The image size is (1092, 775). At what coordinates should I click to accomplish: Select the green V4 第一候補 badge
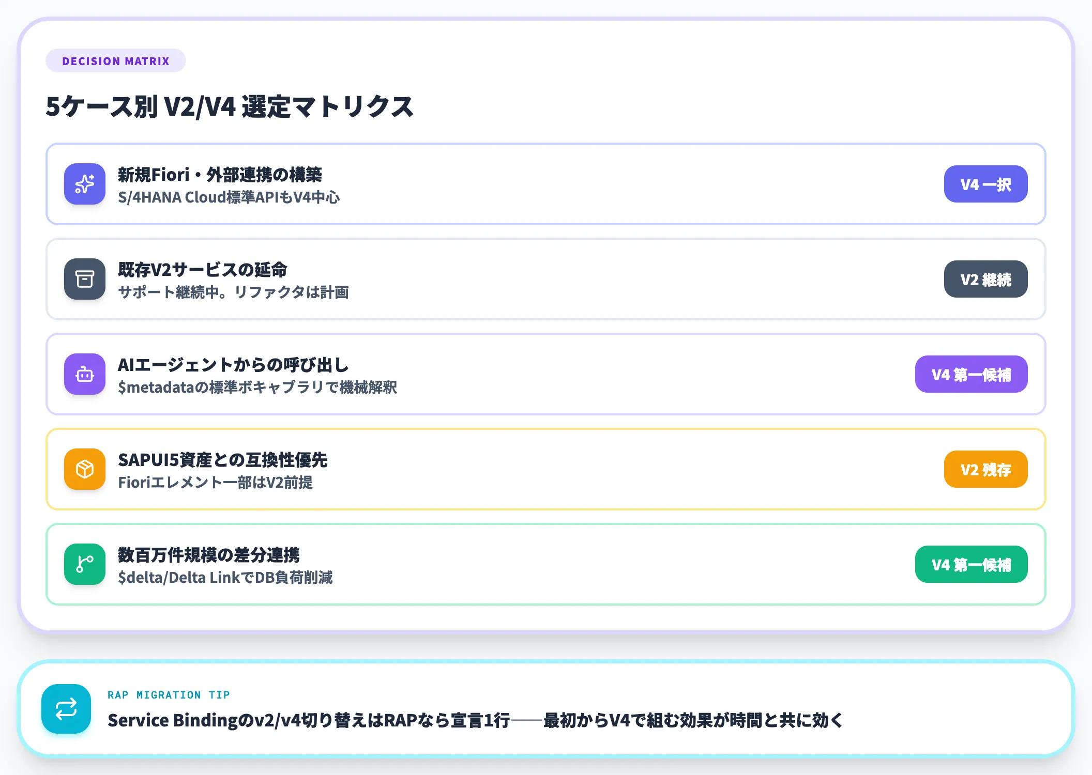[971, 564]
